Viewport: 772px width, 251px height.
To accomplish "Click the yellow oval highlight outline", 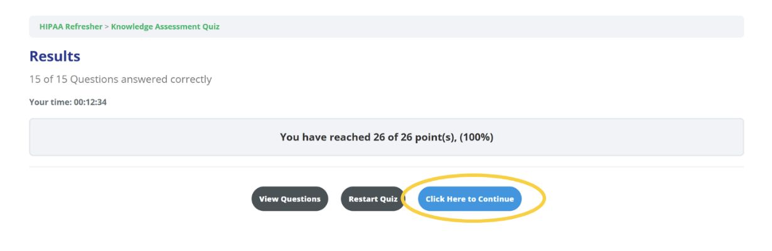I will (x=545, y=199).
